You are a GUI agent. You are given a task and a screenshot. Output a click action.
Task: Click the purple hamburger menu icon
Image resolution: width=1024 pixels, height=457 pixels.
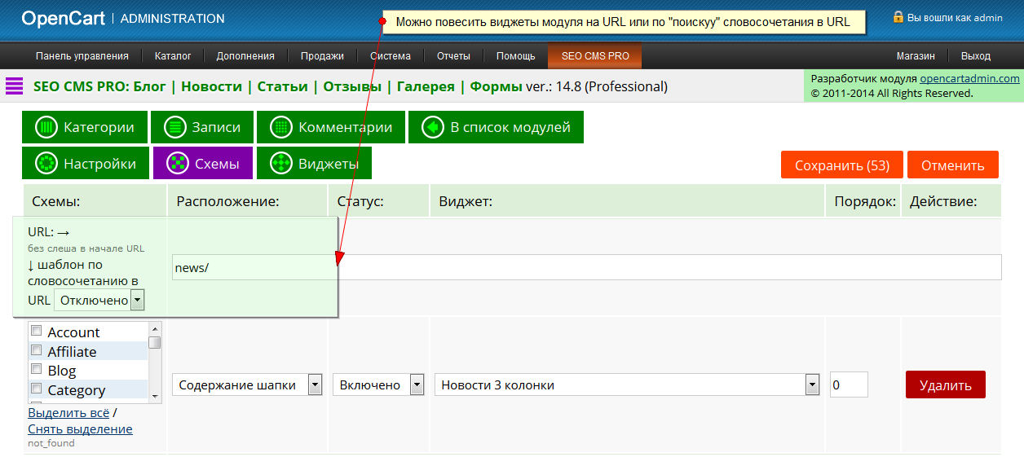(x=14, y=86)
